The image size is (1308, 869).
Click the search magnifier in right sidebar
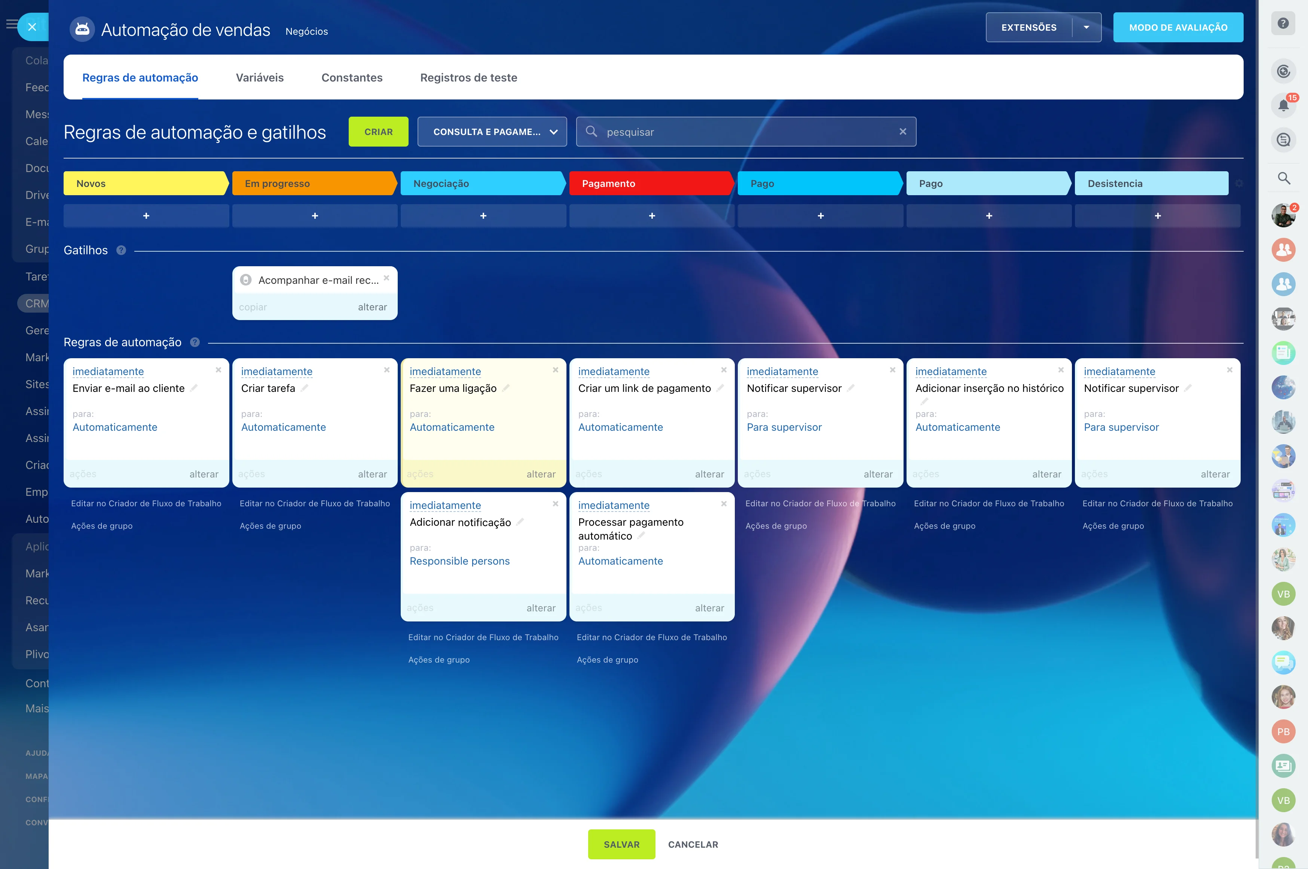pos(1283,178)
